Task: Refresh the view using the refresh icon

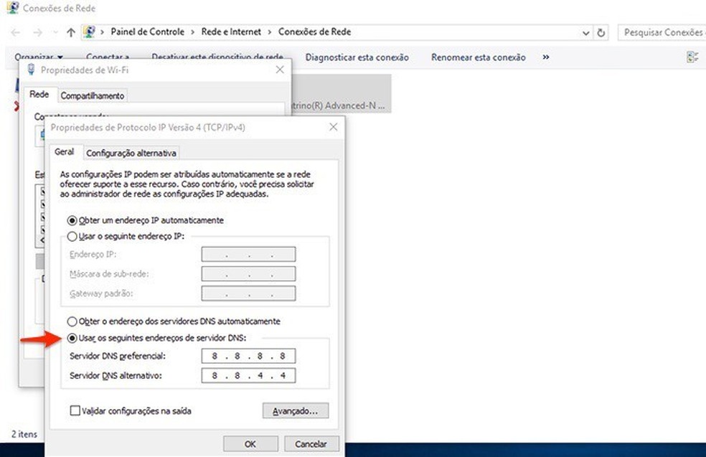Action: (601, 32)
